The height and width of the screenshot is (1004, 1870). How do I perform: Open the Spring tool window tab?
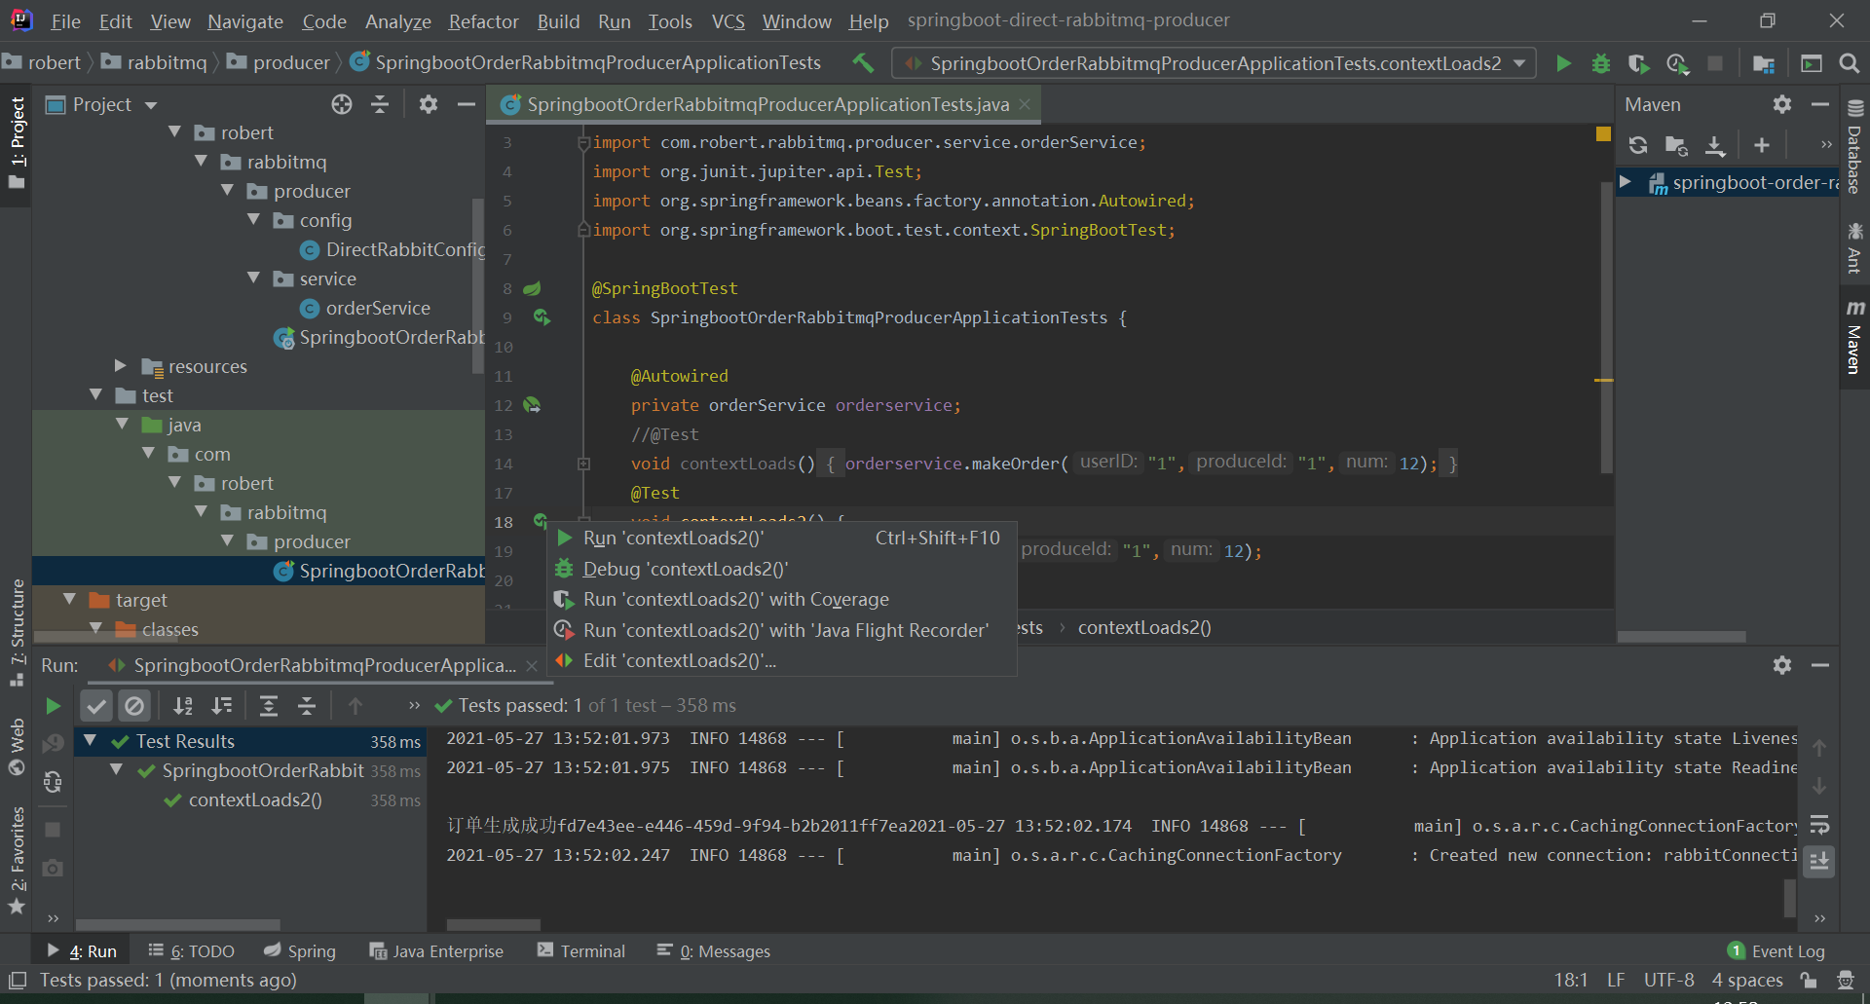point(300,951)
